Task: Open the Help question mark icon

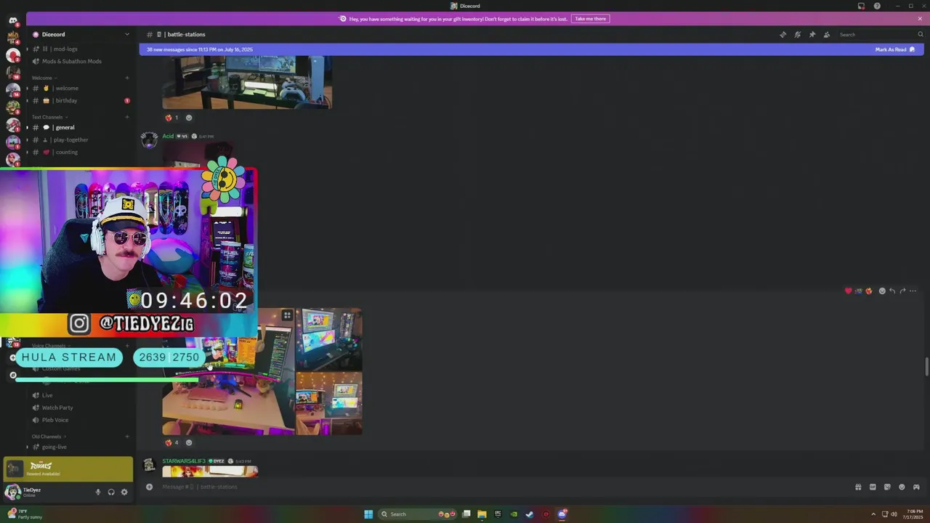Action: coord(877,6)
